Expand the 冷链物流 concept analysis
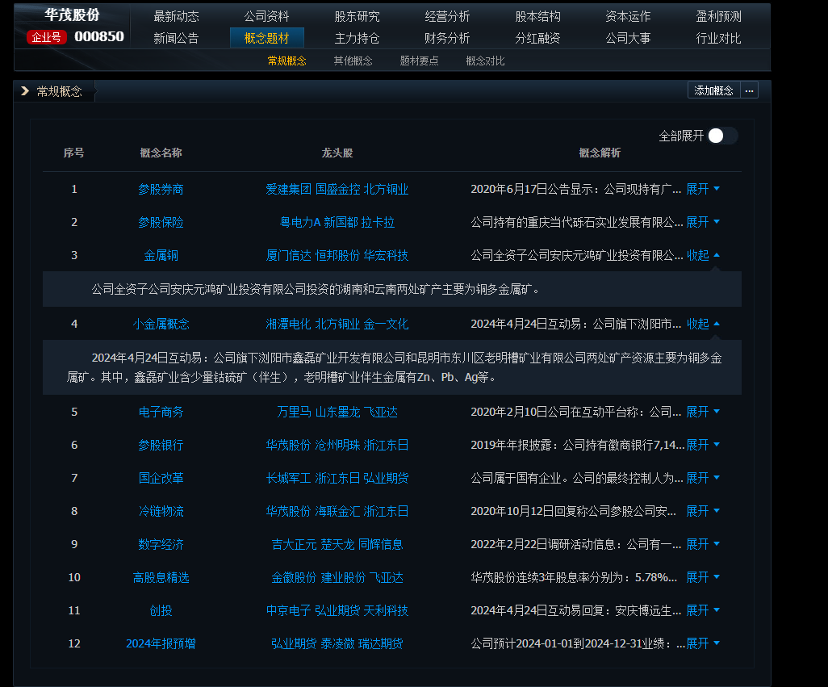Screen dimensions: 828x687 pyautogui.click(x=703, y=511)
